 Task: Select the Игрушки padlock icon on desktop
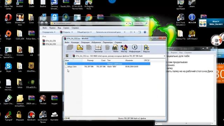click(20, 116)
